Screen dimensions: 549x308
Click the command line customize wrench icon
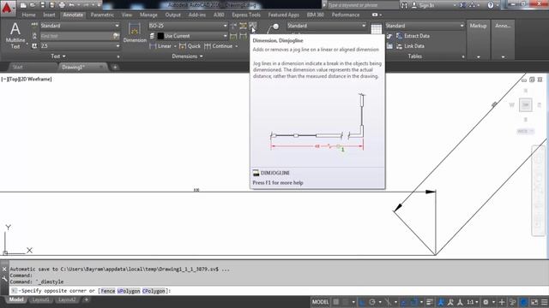(x=4, y=278)
